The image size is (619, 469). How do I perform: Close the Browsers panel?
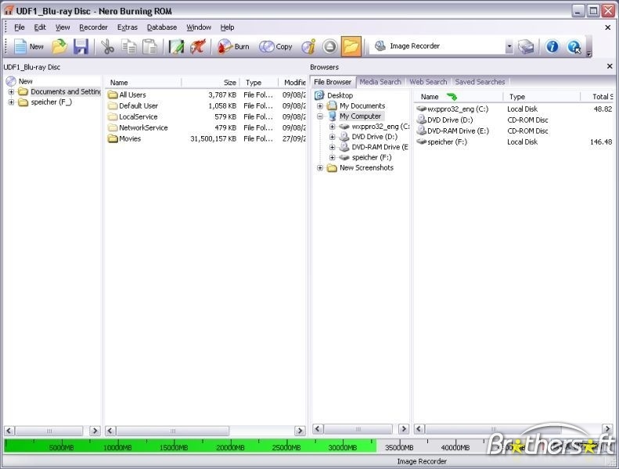(610, 67)
